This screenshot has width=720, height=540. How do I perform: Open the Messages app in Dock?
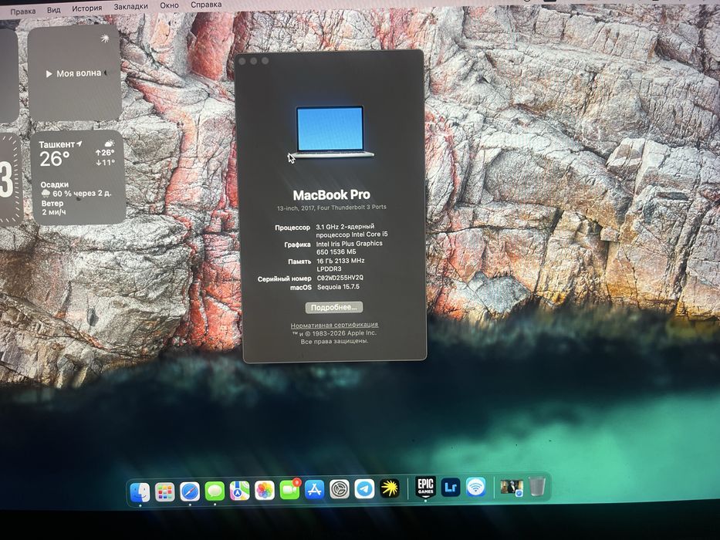[215, 491]
